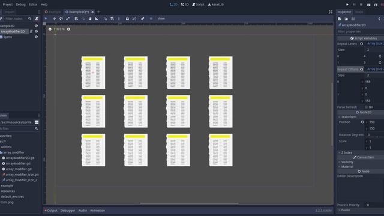Open the Debugger bottom panel
Screen dimensions: 384x216
click(68, 211)
